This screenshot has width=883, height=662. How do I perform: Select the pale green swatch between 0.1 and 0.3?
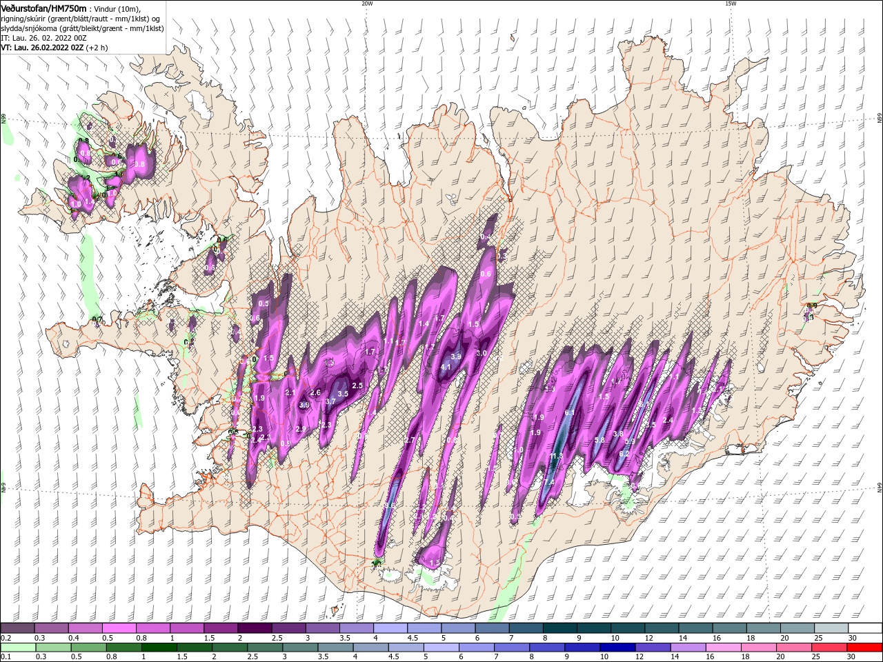[18, 648]
